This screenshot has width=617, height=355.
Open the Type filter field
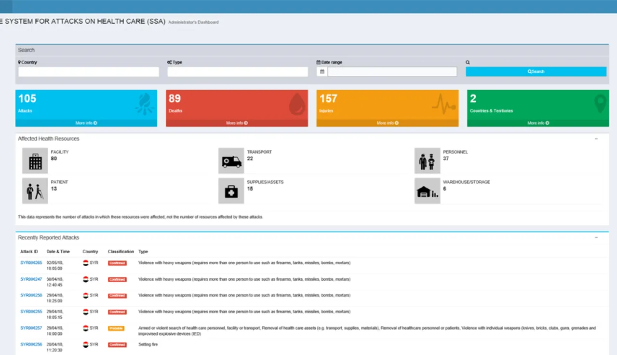tap(238, 72)
